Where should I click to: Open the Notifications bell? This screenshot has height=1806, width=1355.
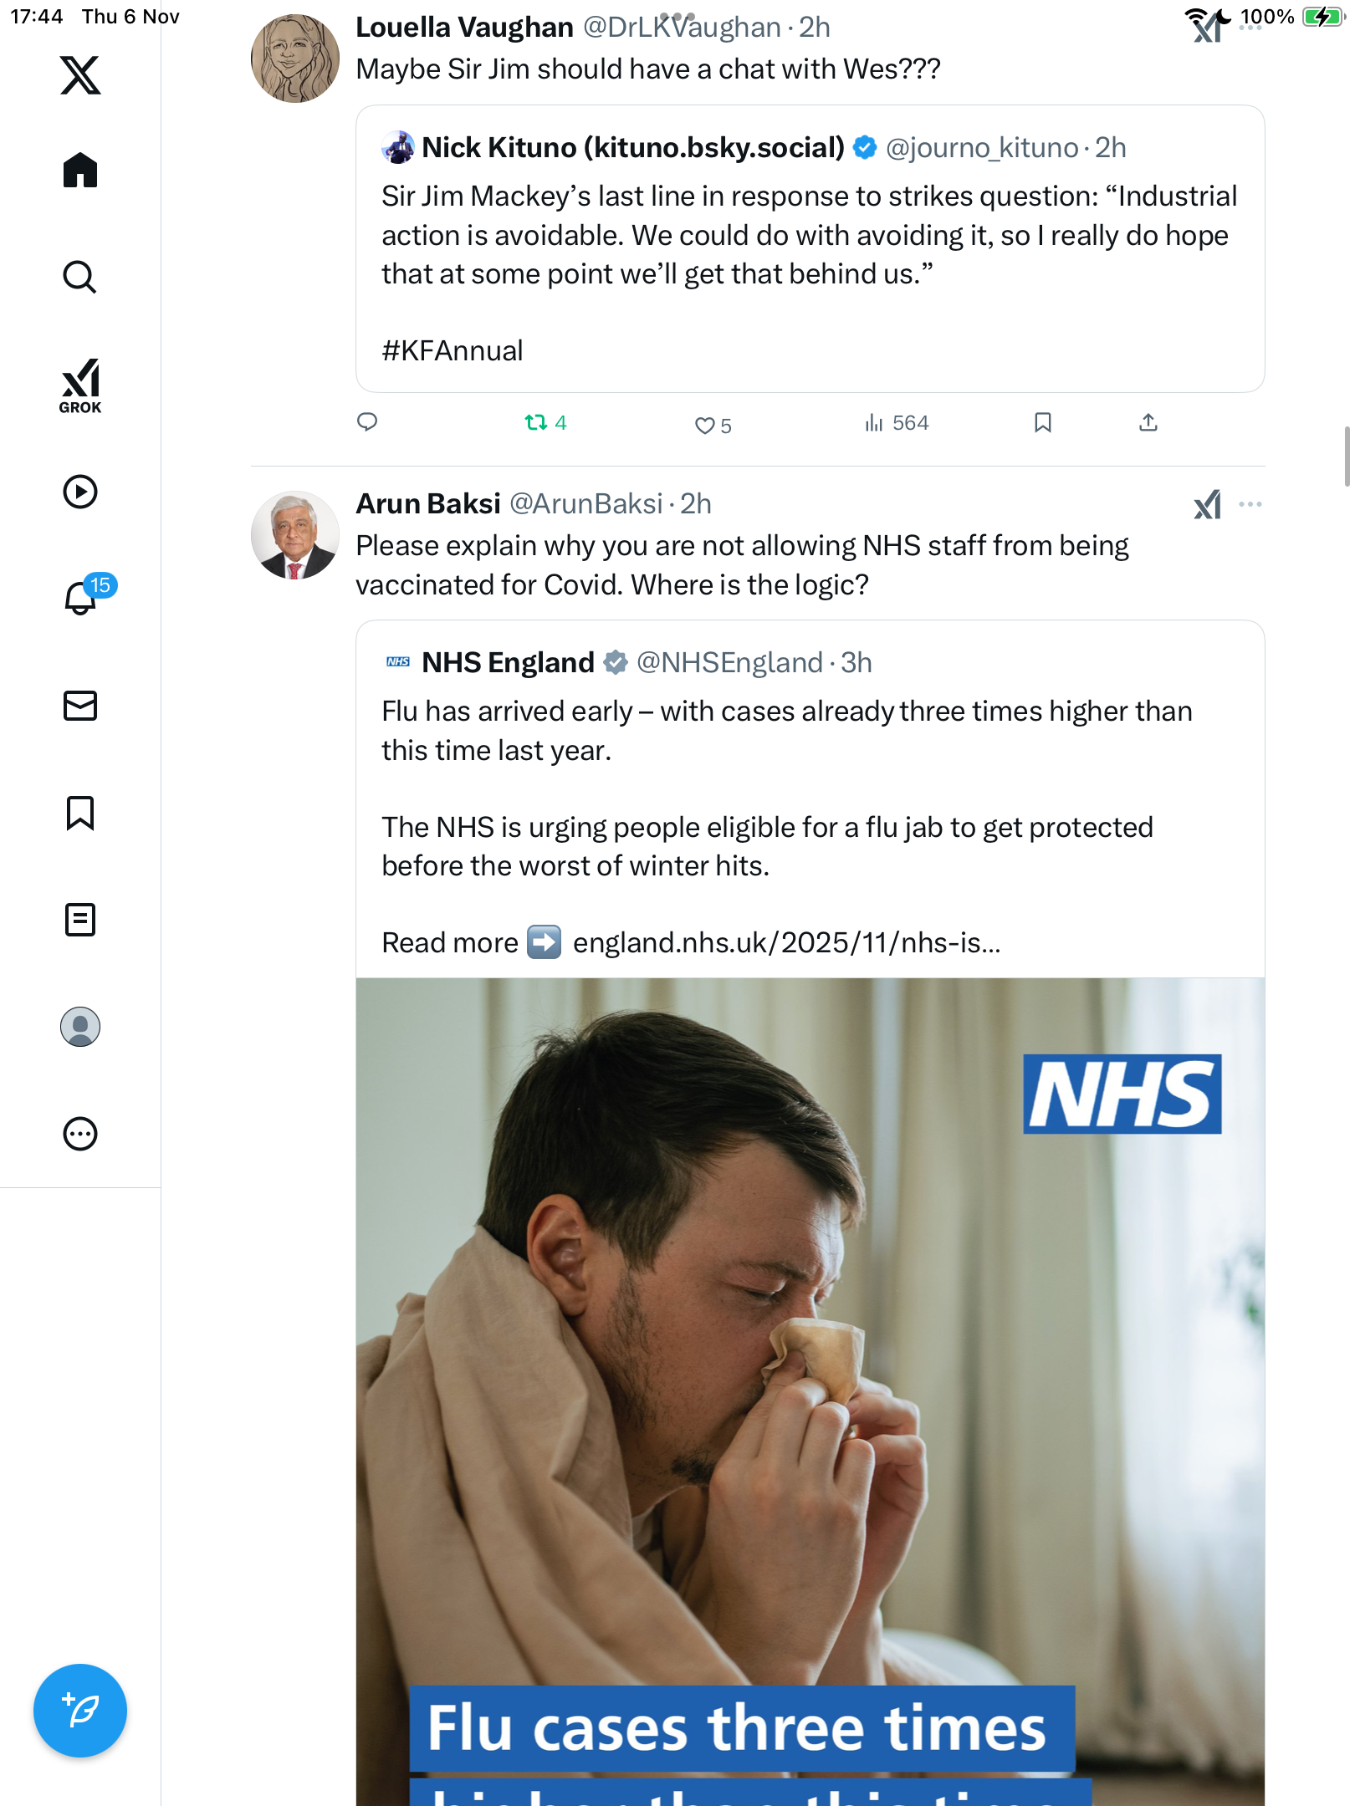[82, 598]
